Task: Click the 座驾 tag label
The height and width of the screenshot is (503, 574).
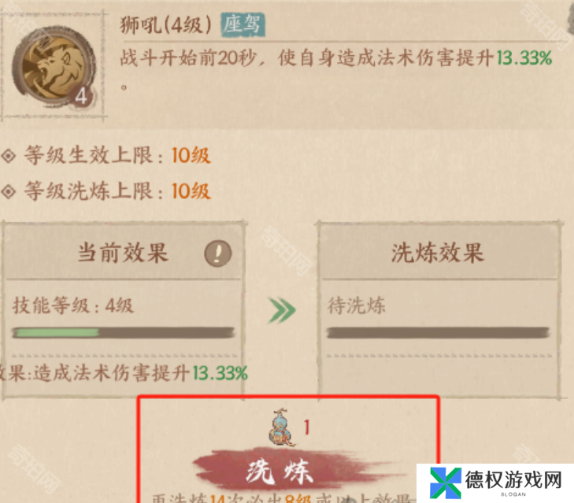Action: [x=243, y=24]
